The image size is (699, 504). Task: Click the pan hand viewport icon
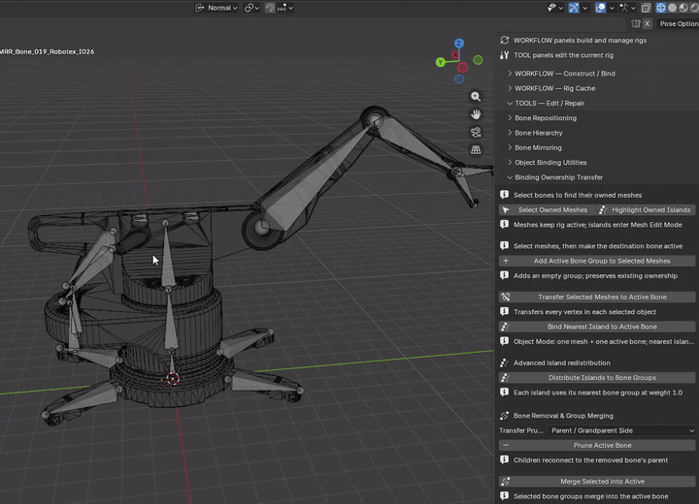(476, 114)
